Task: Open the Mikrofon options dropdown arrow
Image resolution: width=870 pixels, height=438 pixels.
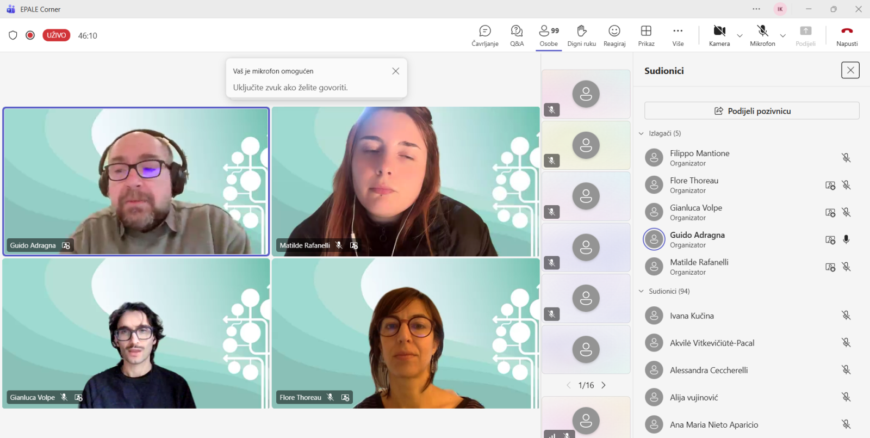Action: pyautogui.click(x=783, y=36)
